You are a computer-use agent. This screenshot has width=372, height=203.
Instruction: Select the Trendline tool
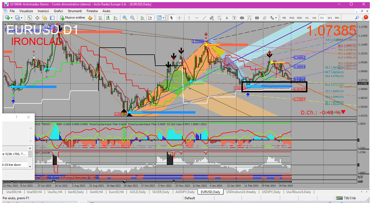pos(204,18)
